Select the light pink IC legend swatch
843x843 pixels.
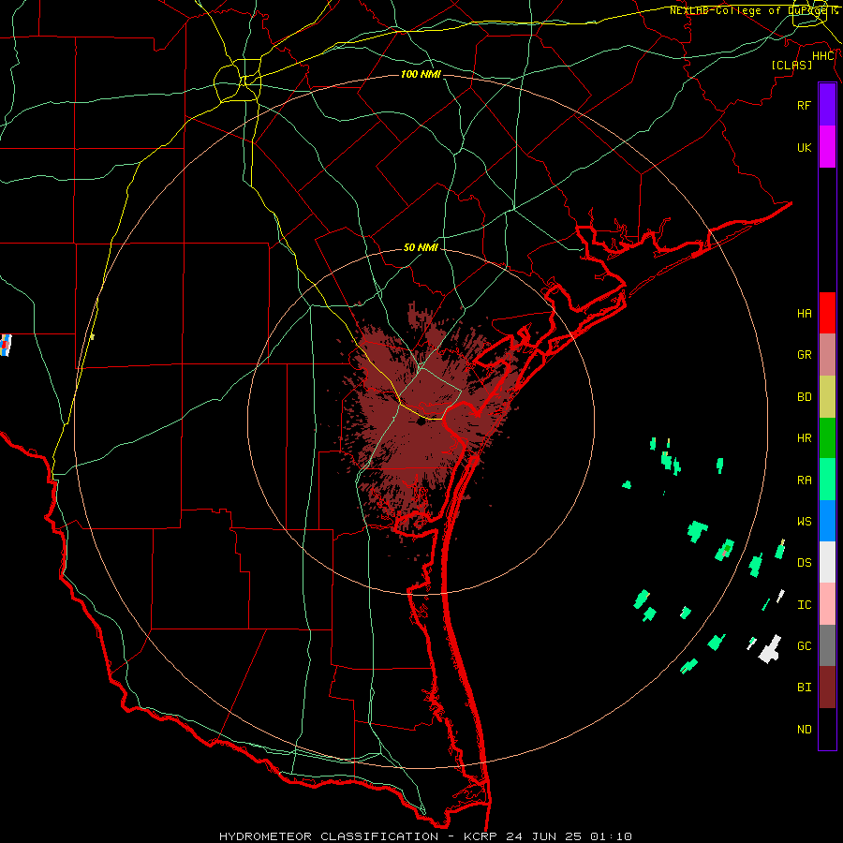[827, 604]
